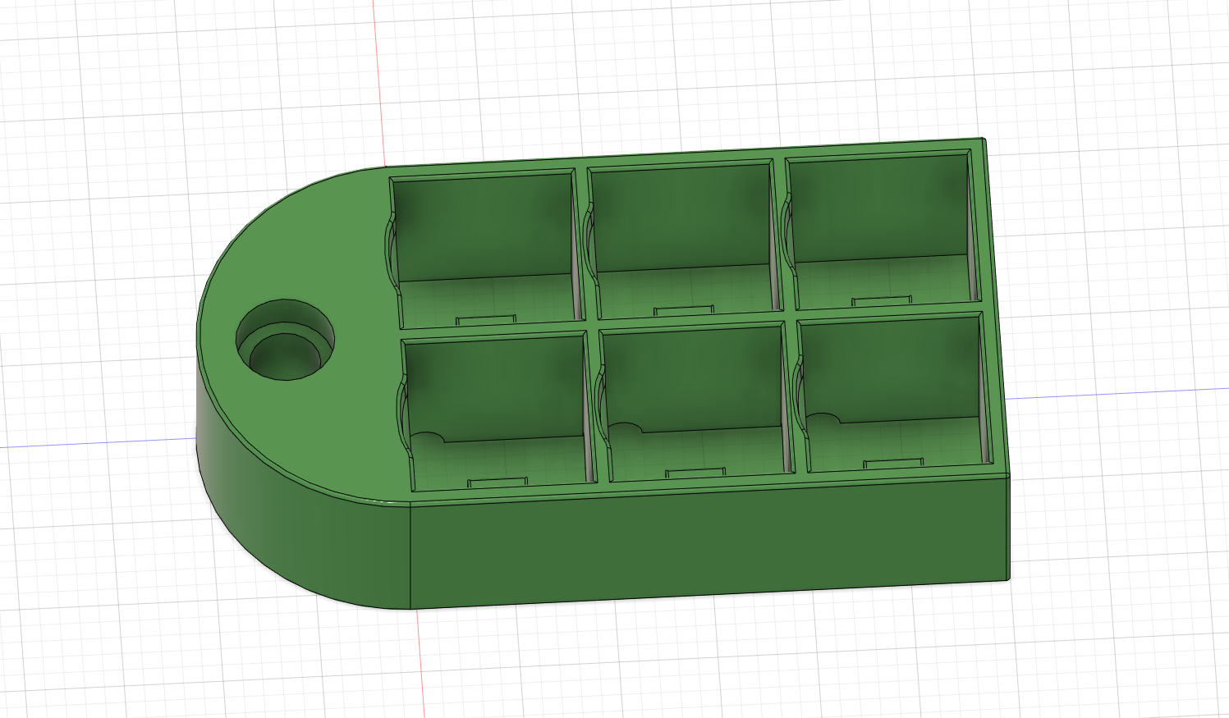Select the inner smaller bore of the keyring hole
The image size is (1229, 718).
coord(286,358)
